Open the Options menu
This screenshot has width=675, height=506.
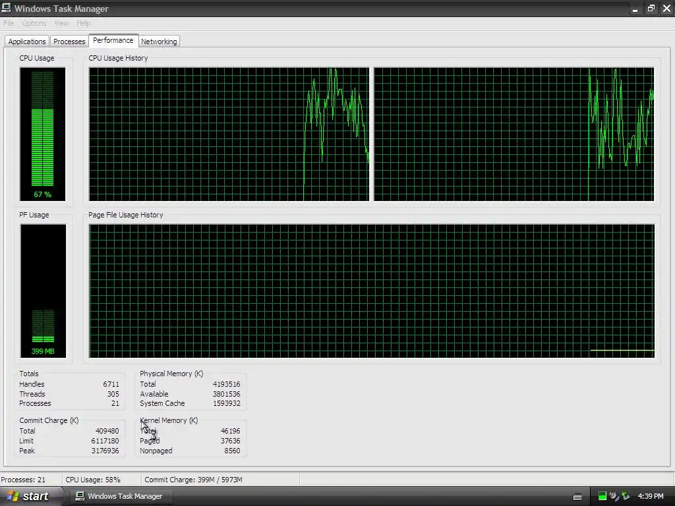[34, 23]
